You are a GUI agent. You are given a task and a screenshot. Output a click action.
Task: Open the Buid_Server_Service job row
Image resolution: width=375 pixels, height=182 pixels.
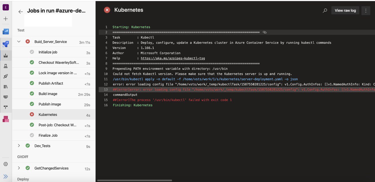click(x=54, y=42)
